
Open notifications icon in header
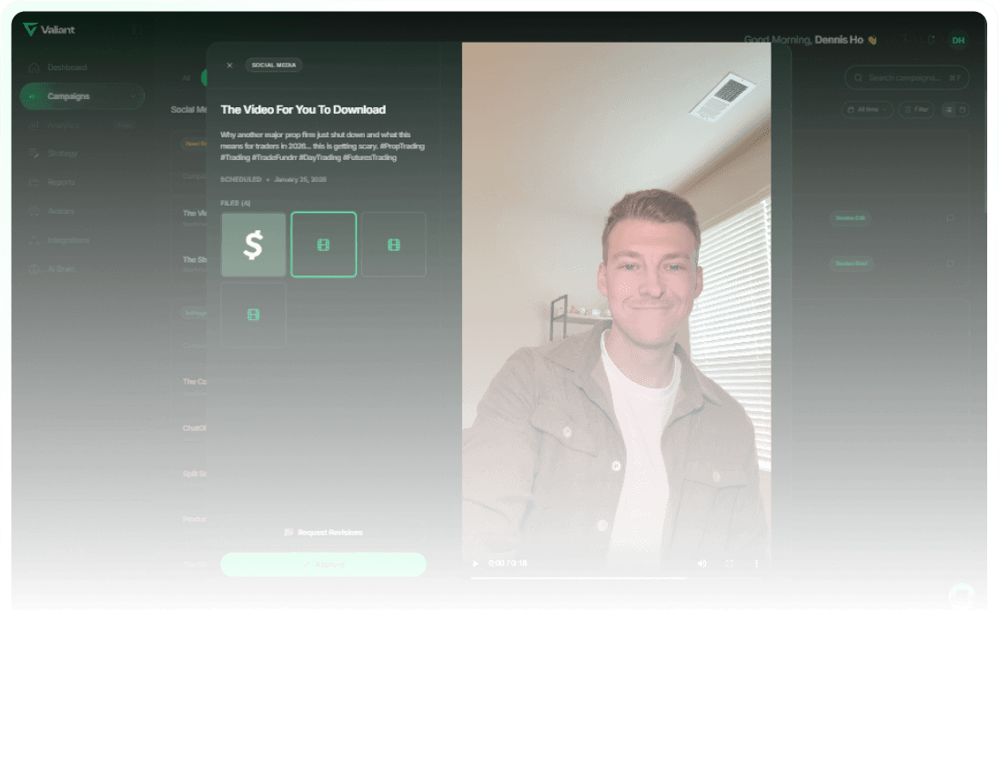932,39
